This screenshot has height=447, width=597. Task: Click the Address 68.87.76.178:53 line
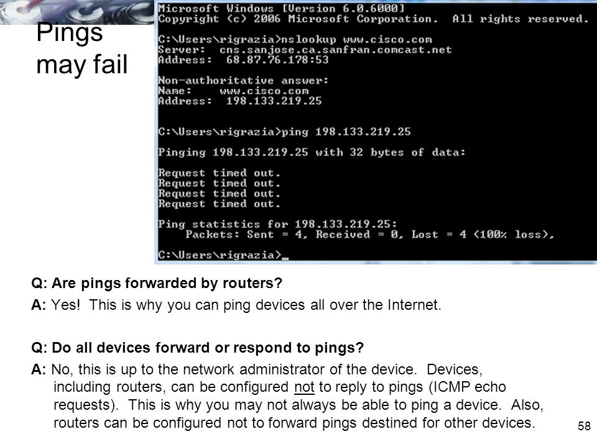click(x=243, y=60)
